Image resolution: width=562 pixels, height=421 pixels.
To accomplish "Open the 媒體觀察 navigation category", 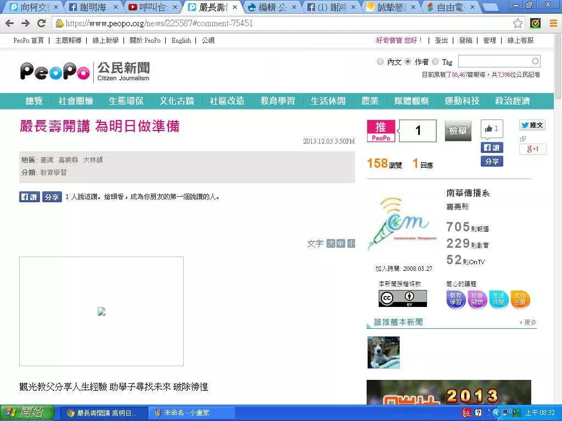I will point(412,101).
